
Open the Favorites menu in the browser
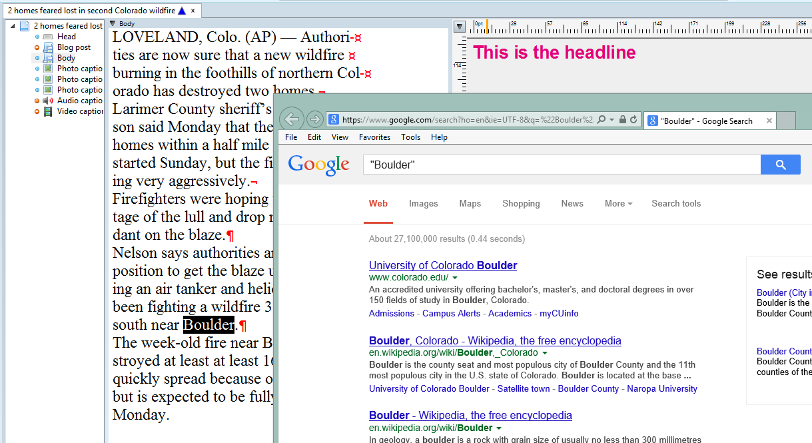coord(374,137)
